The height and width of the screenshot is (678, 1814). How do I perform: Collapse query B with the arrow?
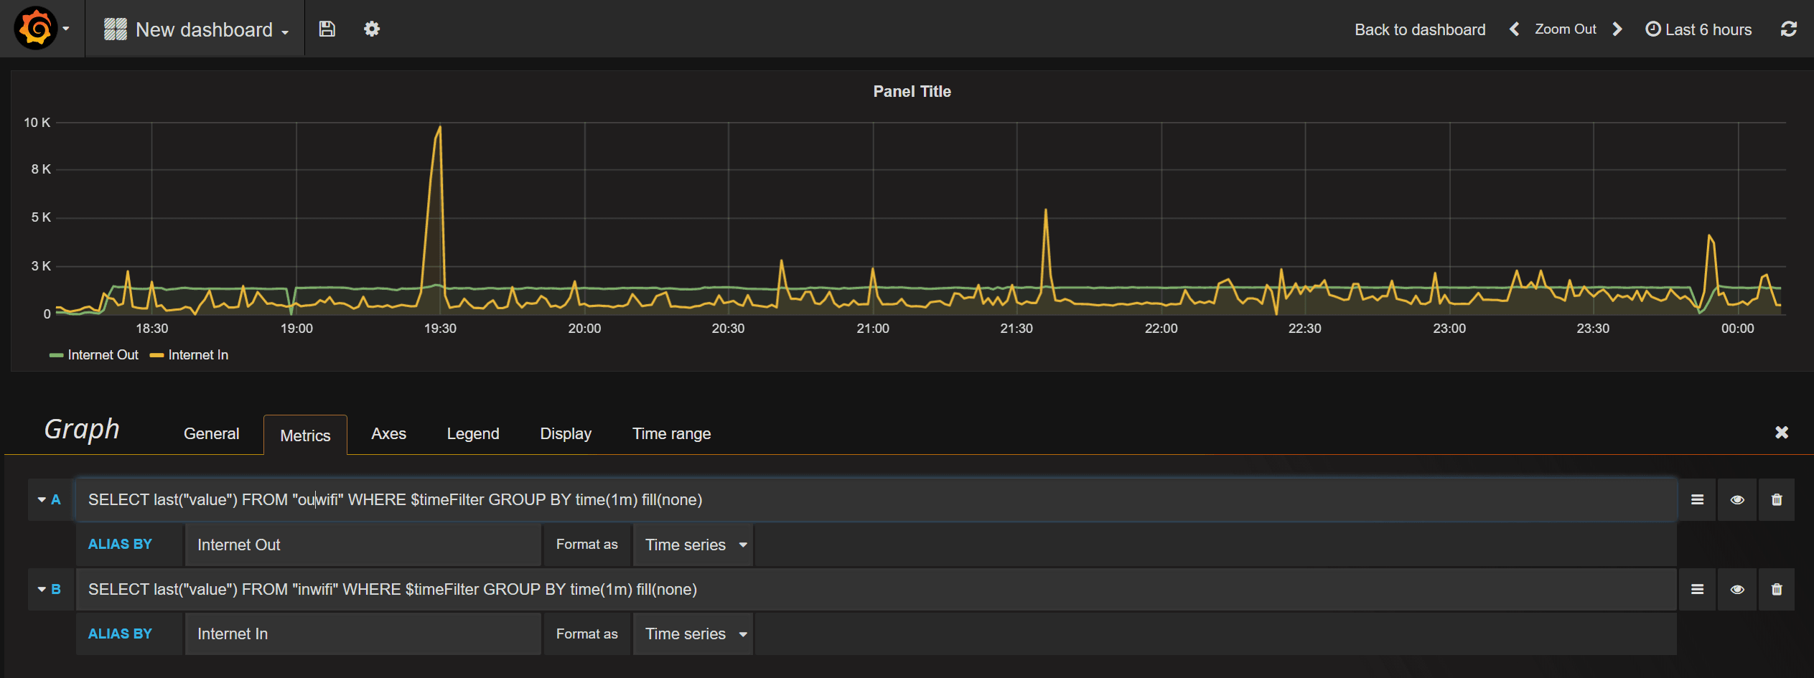click(42, 590)
